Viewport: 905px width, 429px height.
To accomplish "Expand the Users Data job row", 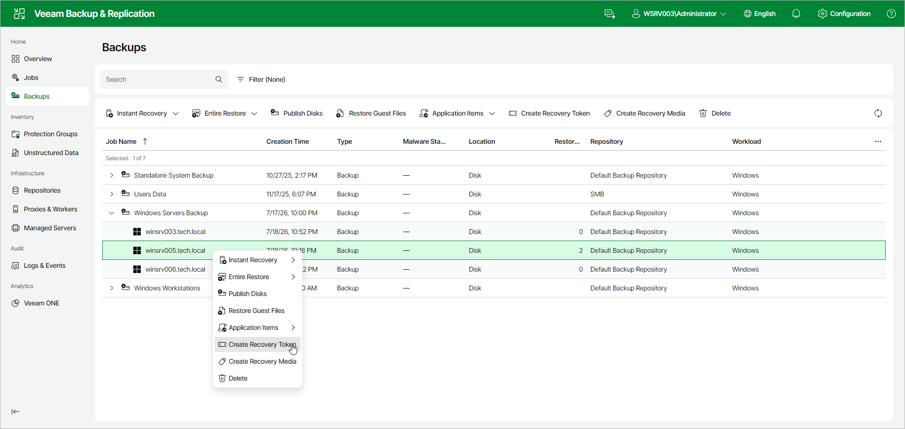I will click(112, 194).
